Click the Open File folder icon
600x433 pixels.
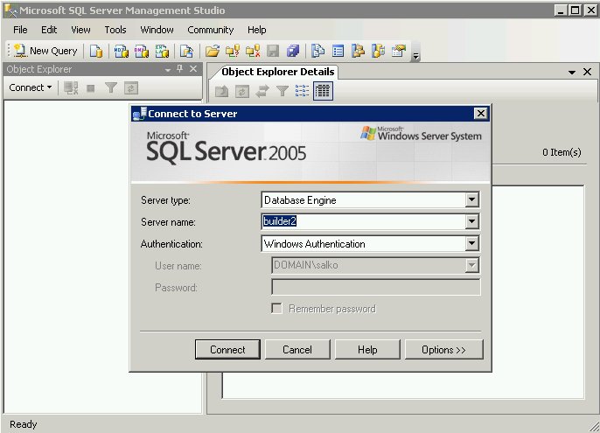pyautogui.click(x=212, y=51)
